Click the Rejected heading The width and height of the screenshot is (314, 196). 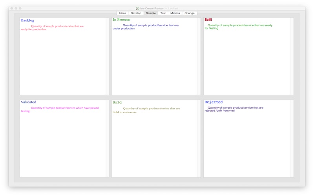(214, 102)
